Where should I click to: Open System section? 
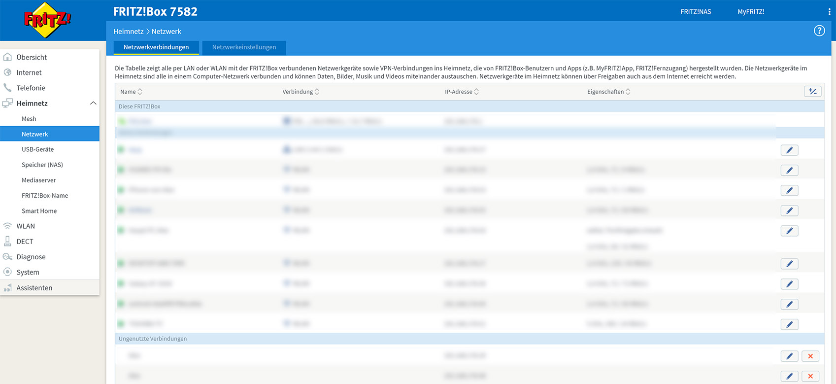tap(50, 272)
